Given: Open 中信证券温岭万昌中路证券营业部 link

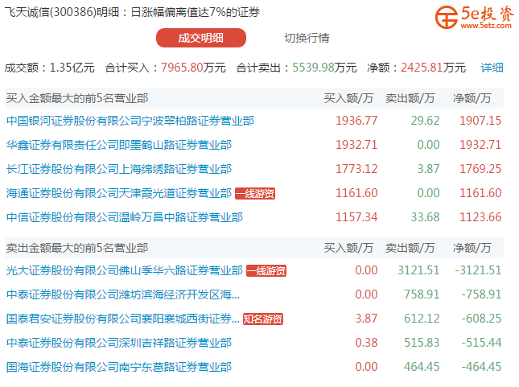Looking at the screenshot, I should point(125,217).
